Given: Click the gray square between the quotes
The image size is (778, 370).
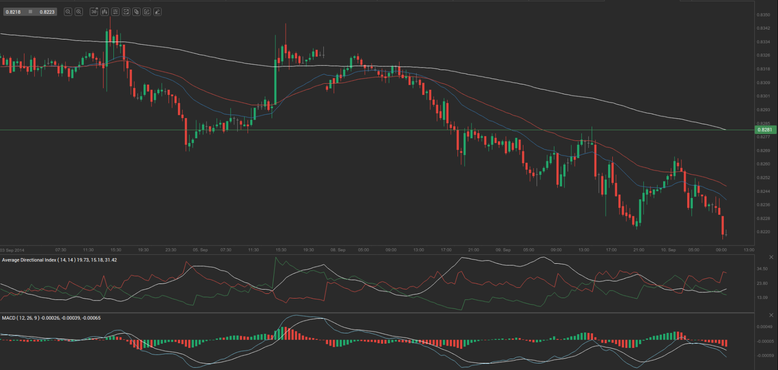Looking at the screenshot, I should point(30,12).
